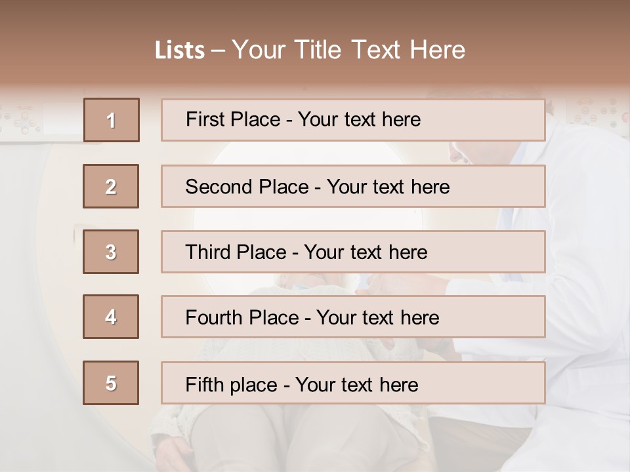630x472 pixels.
Task: Select the Second Place text box
Action: [x=353, y=186]
